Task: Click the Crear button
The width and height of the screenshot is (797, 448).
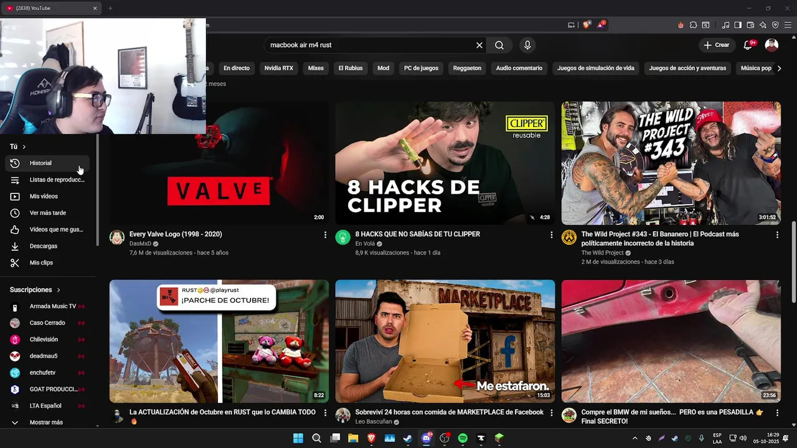Action: tap(717, 45)
